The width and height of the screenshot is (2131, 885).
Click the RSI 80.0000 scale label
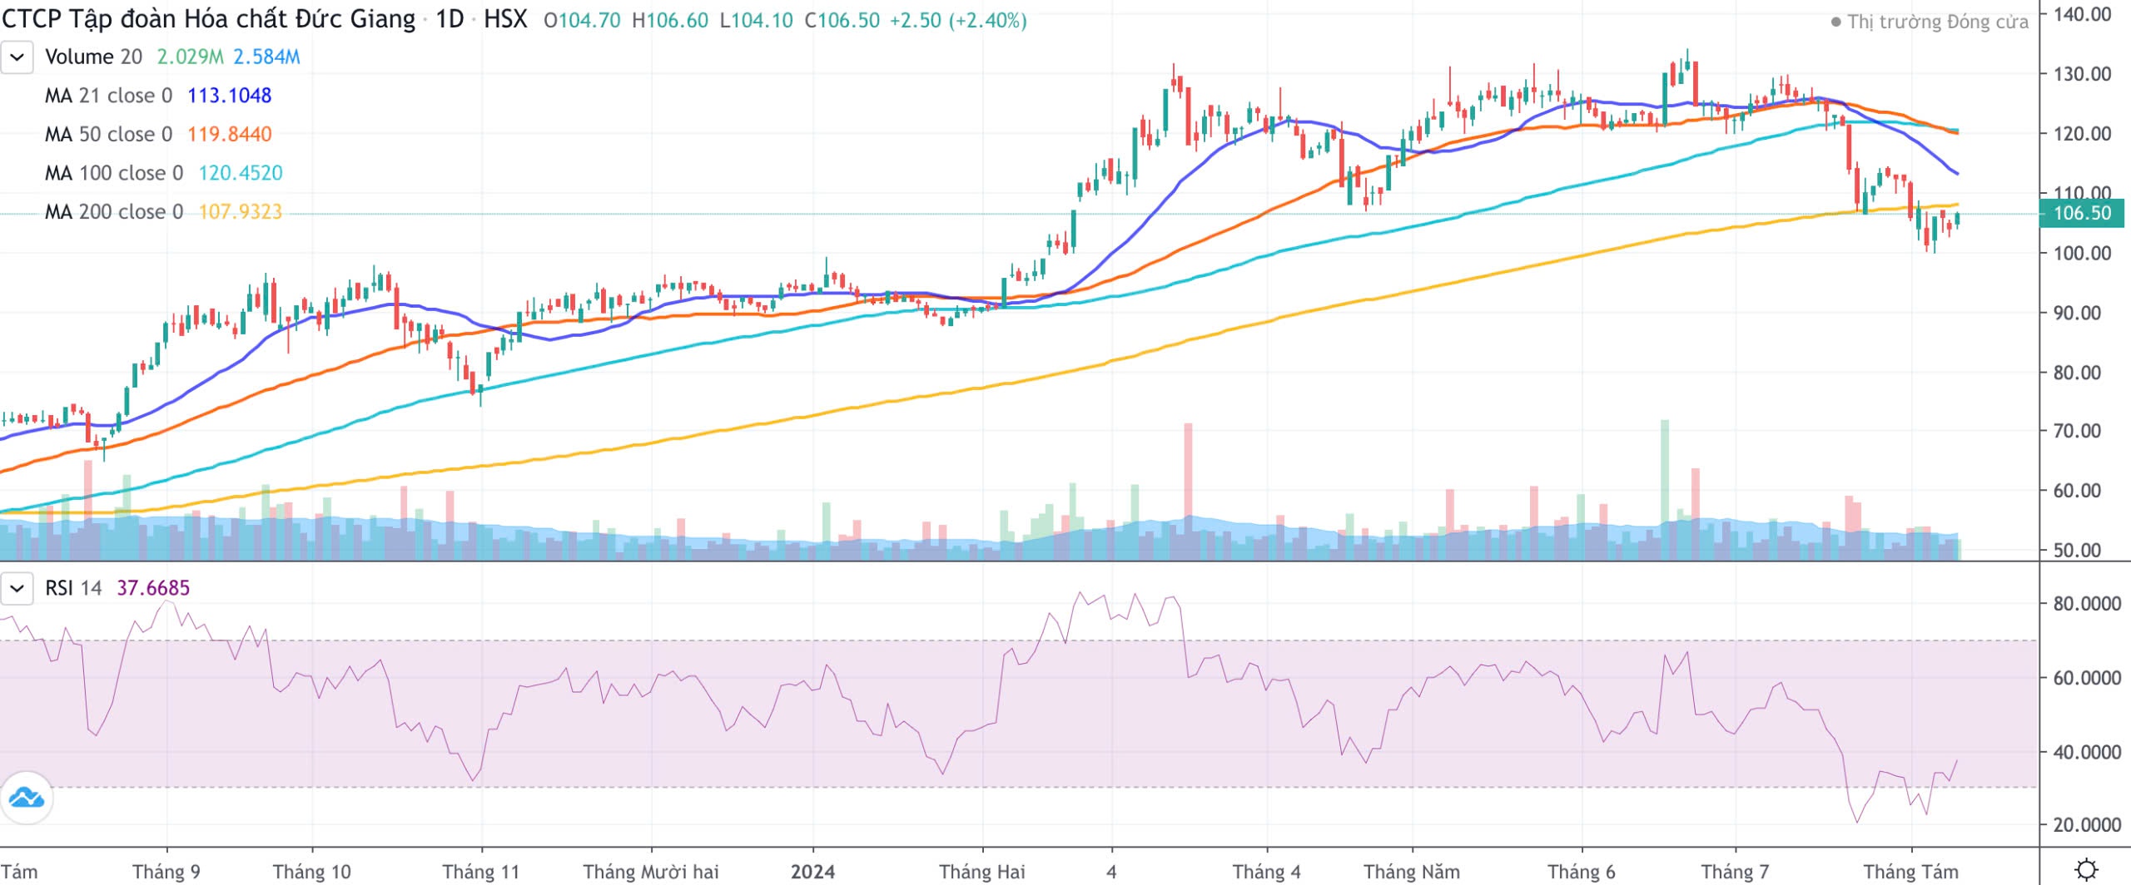(2087, 604)
